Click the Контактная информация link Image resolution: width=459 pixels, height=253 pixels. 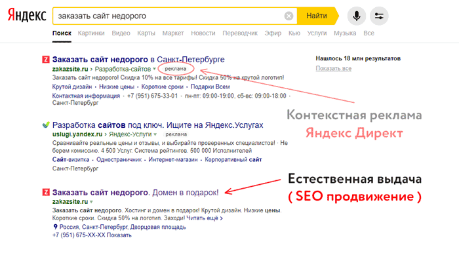[86, 96]
